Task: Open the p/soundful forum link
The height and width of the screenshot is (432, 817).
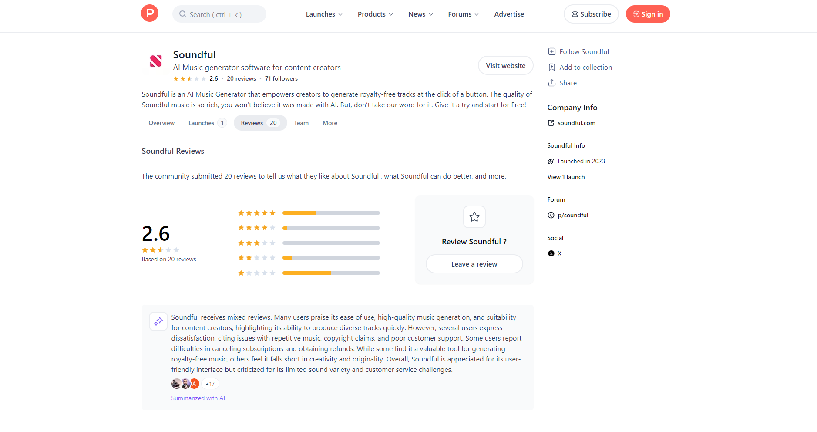Action: (572, 215)
